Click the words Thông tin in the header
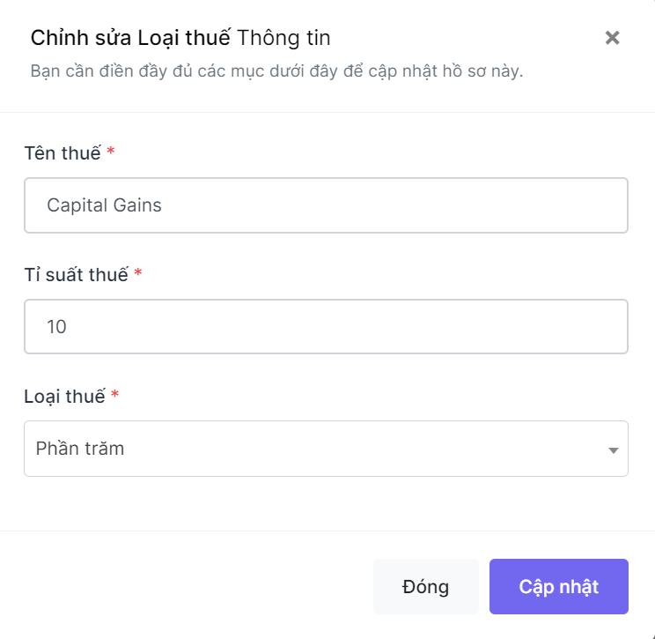Image resolution: width=655 pixels, height=639 pixels. pyautogui.click(x=283, y=38)
